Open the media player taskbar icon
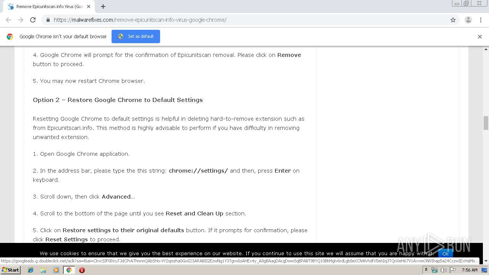 click(56, 270)
